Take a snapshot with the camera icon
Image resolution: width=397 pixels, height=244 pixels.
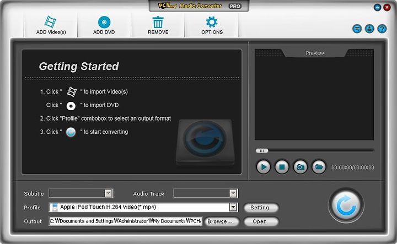[x=301, y=167]
